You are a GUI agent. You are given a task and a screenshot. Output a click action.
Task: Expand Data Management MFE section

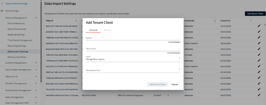[36, 103]
